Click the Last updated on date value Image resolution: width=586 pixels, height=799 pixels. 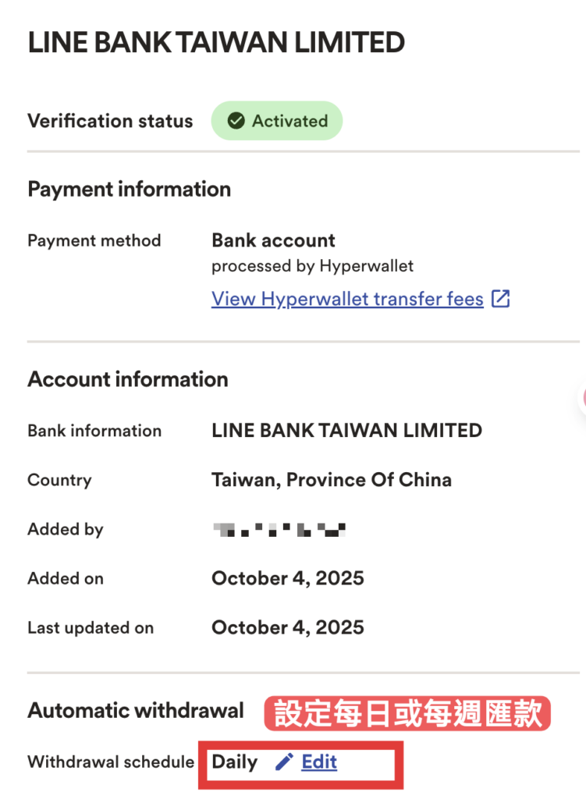287,628
